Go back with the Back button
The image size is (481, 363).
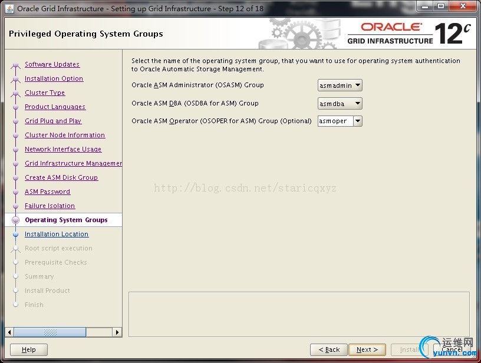click(x=329, y=349)
